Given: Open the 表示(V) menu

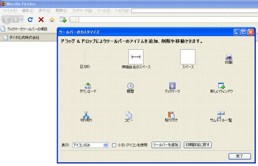Looking at the screenshot, I should pos(44,11).
